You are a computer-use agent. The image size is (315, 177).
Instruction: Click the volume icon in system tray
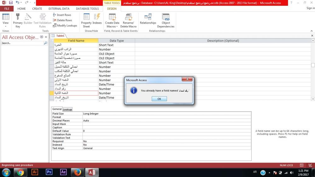point(292,173)
